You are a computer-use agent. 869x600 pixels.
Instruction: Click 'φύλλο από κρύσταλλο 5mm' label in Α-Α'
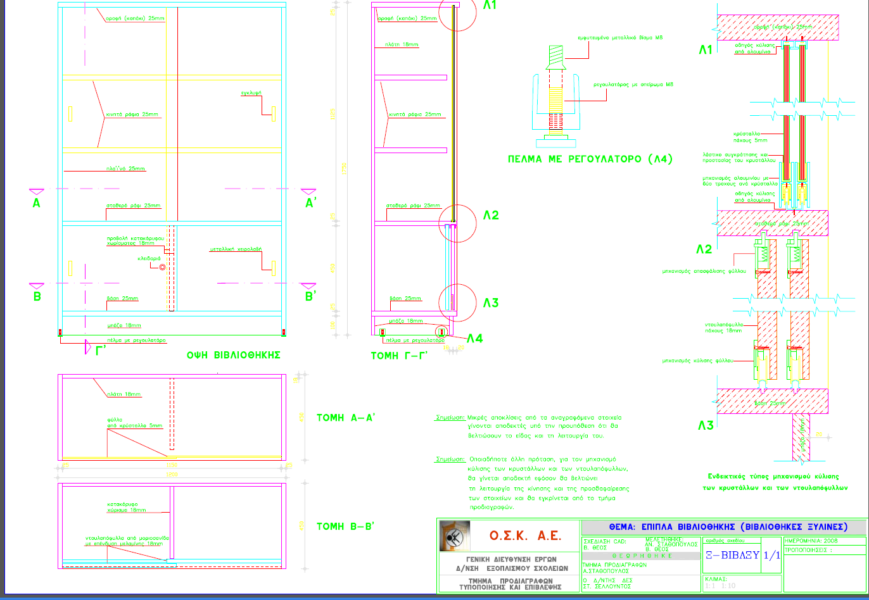134,422
